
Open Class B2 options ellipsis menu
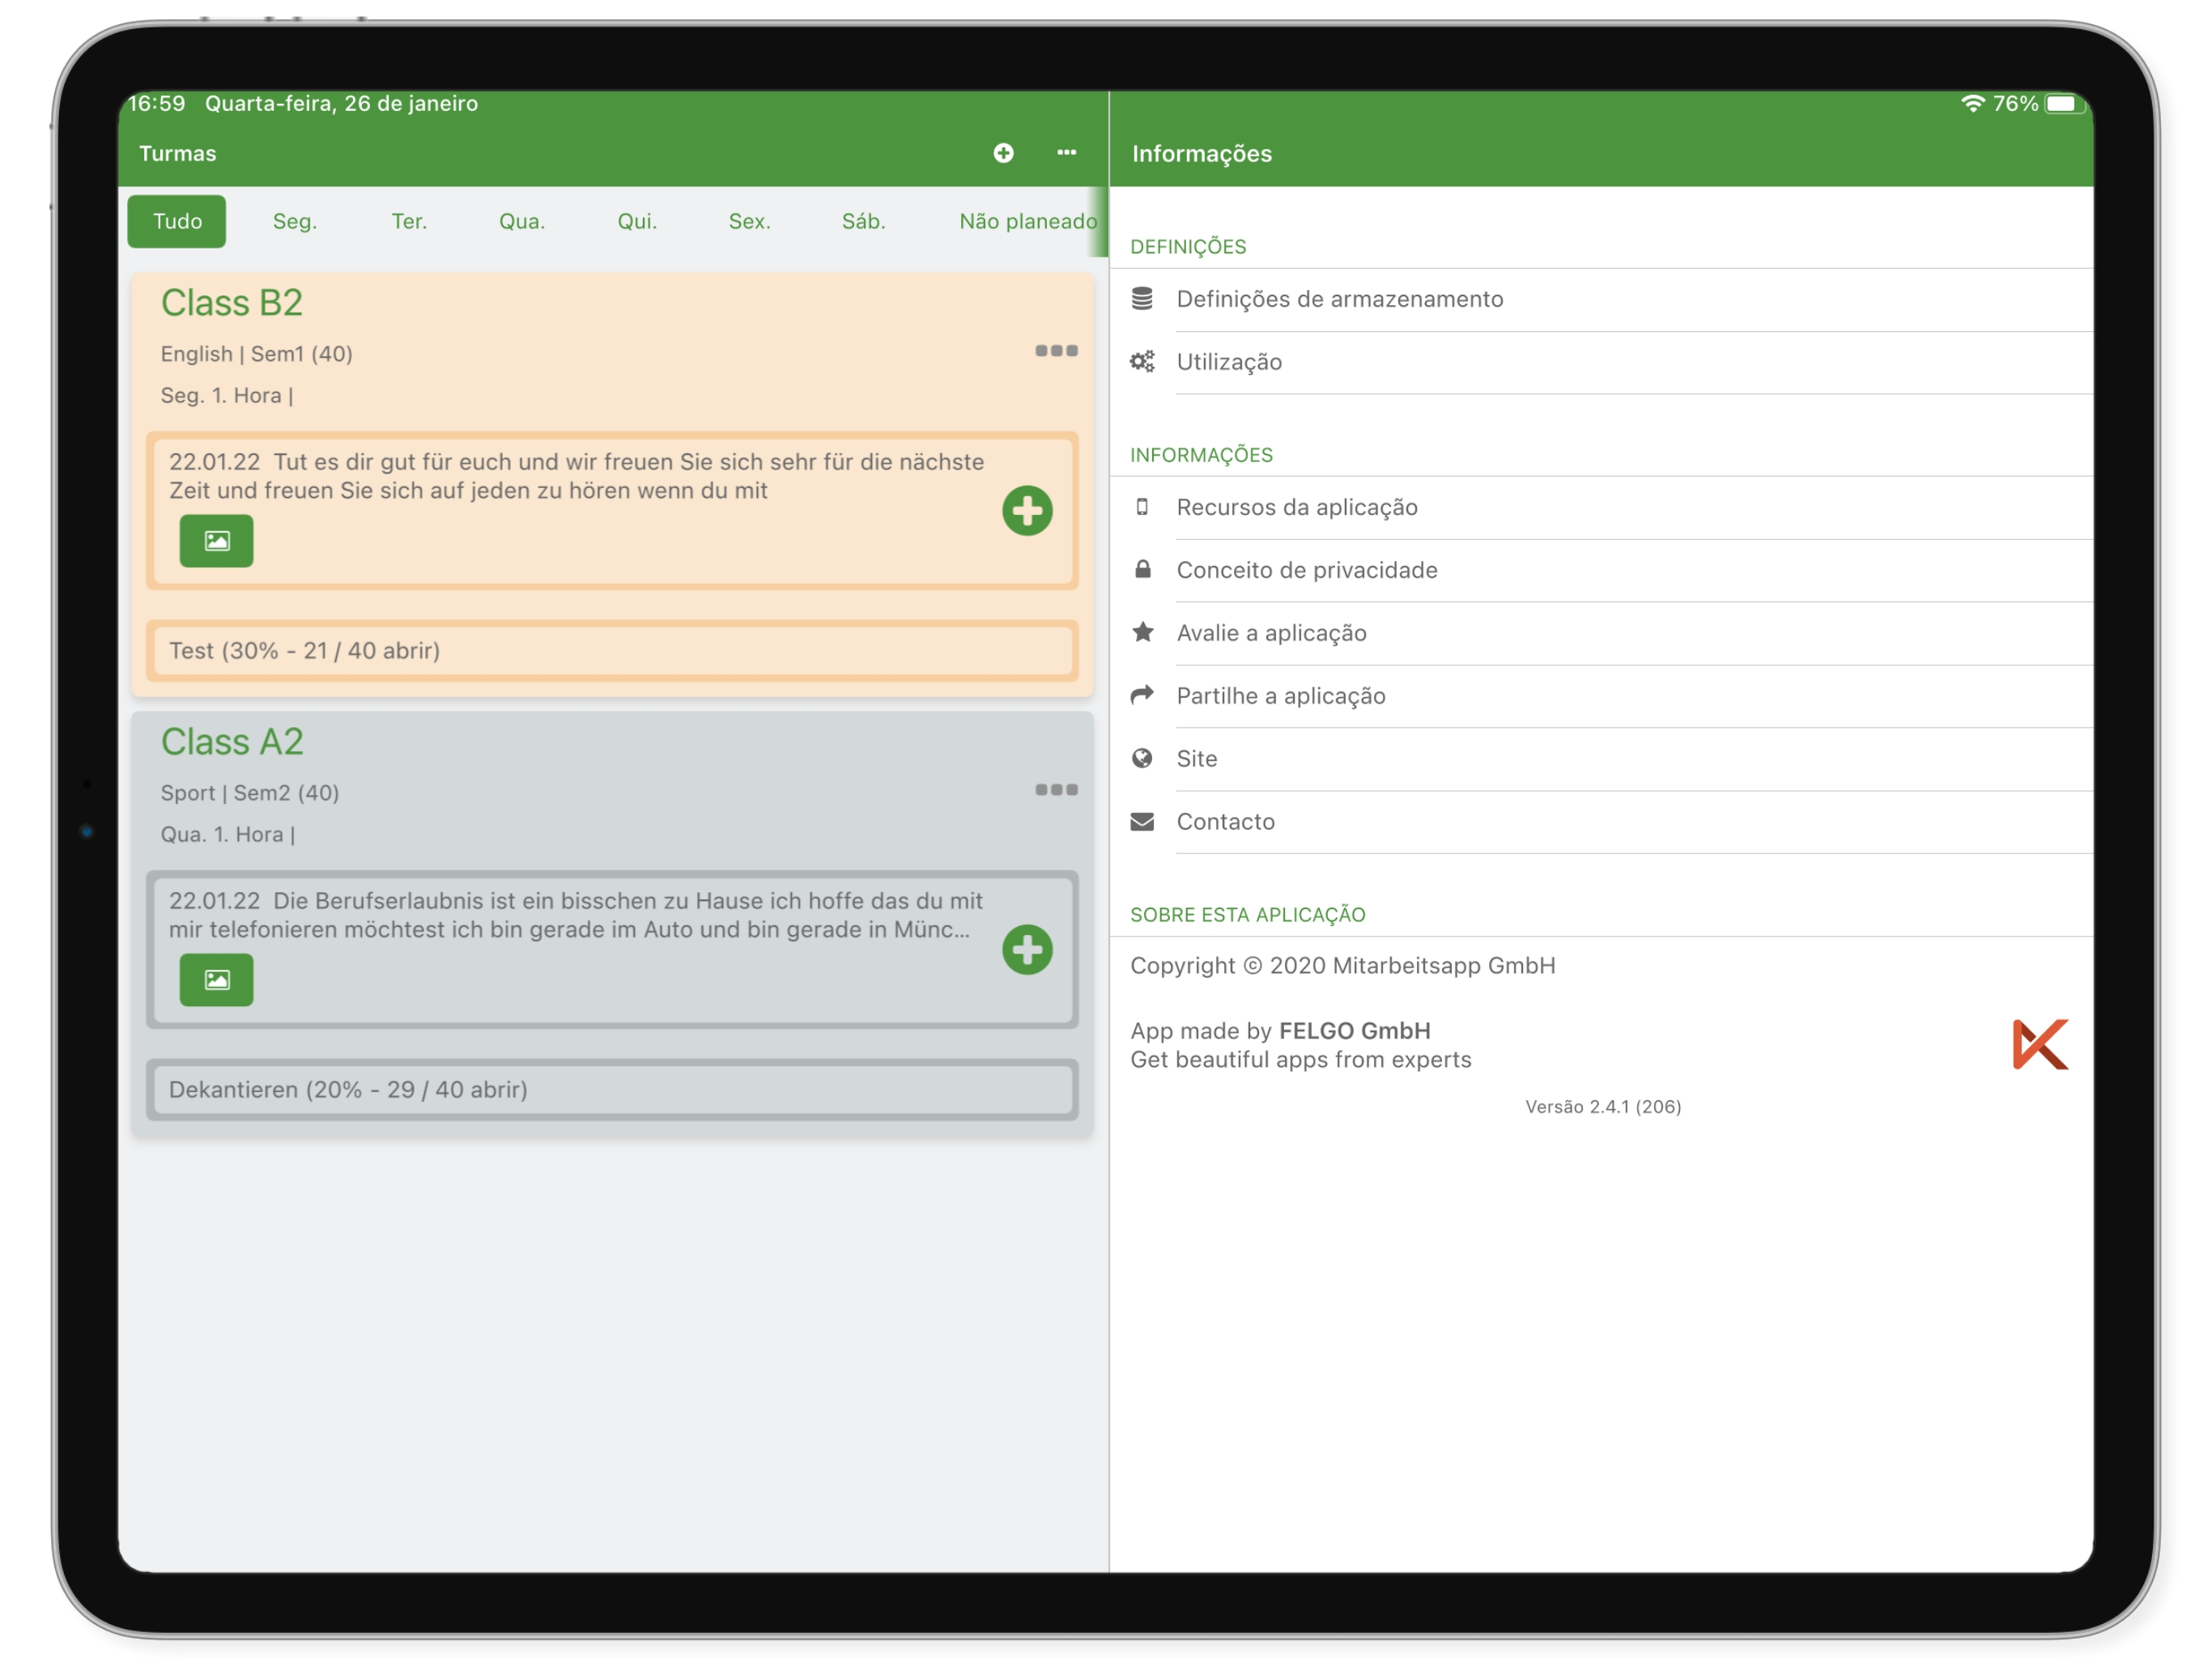[1056, 351]
